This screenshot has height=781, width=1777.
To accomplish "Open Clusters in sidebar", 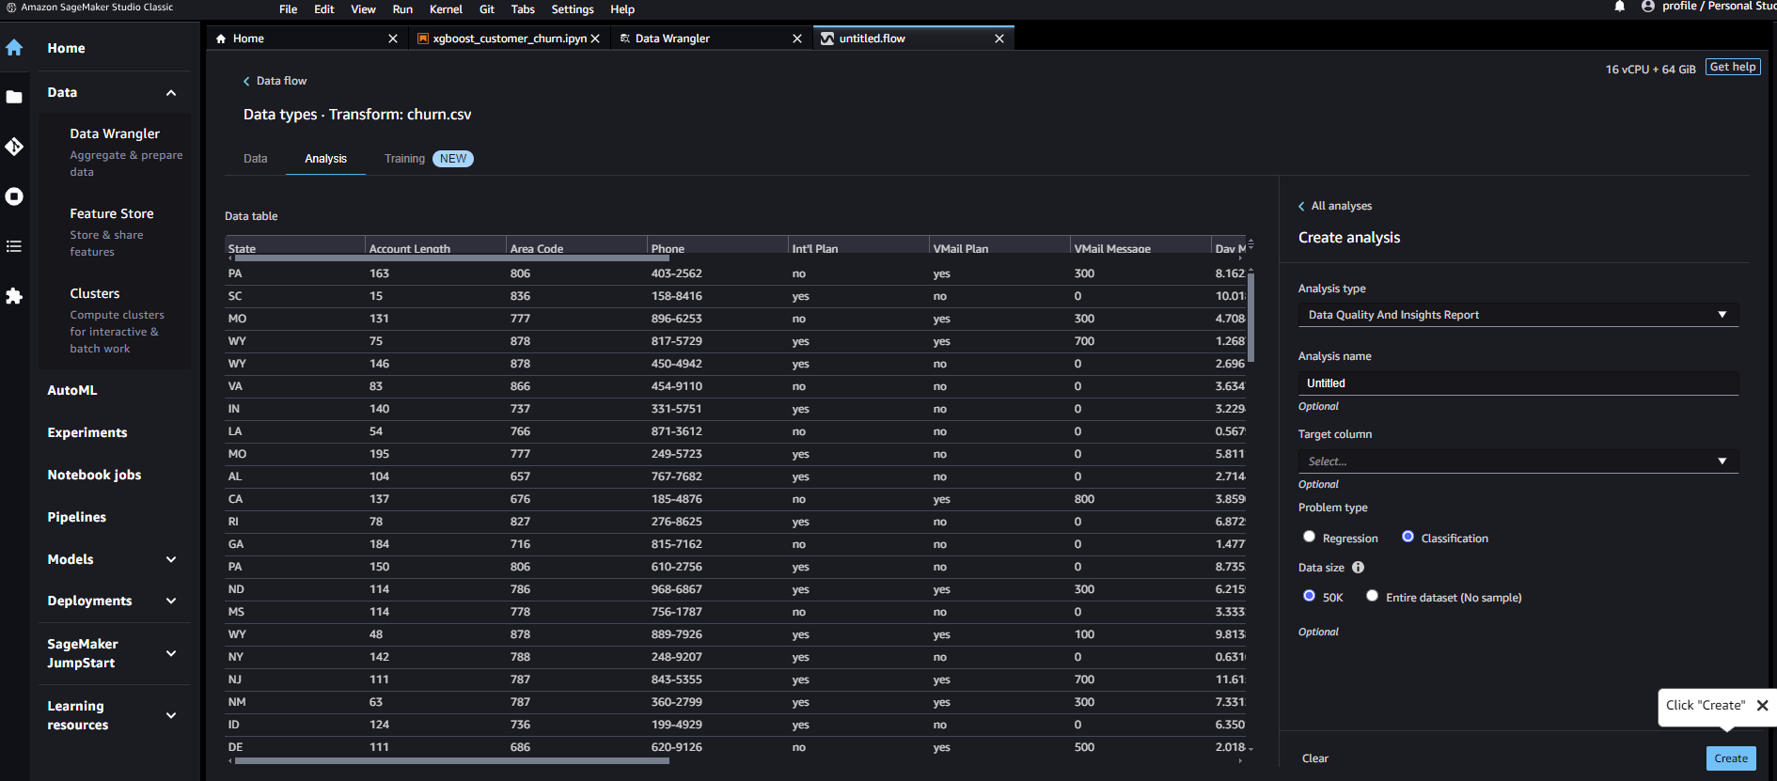I will tap(95, 293).
